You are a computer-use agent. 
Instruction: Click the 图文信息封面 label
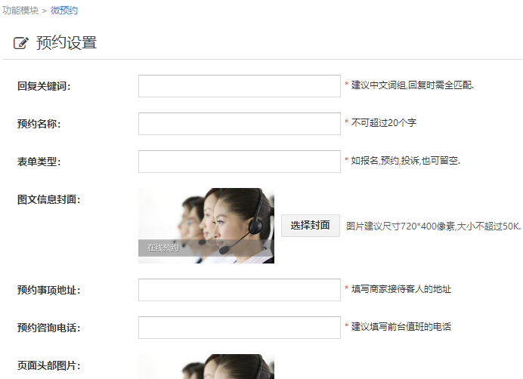[48, 200]
